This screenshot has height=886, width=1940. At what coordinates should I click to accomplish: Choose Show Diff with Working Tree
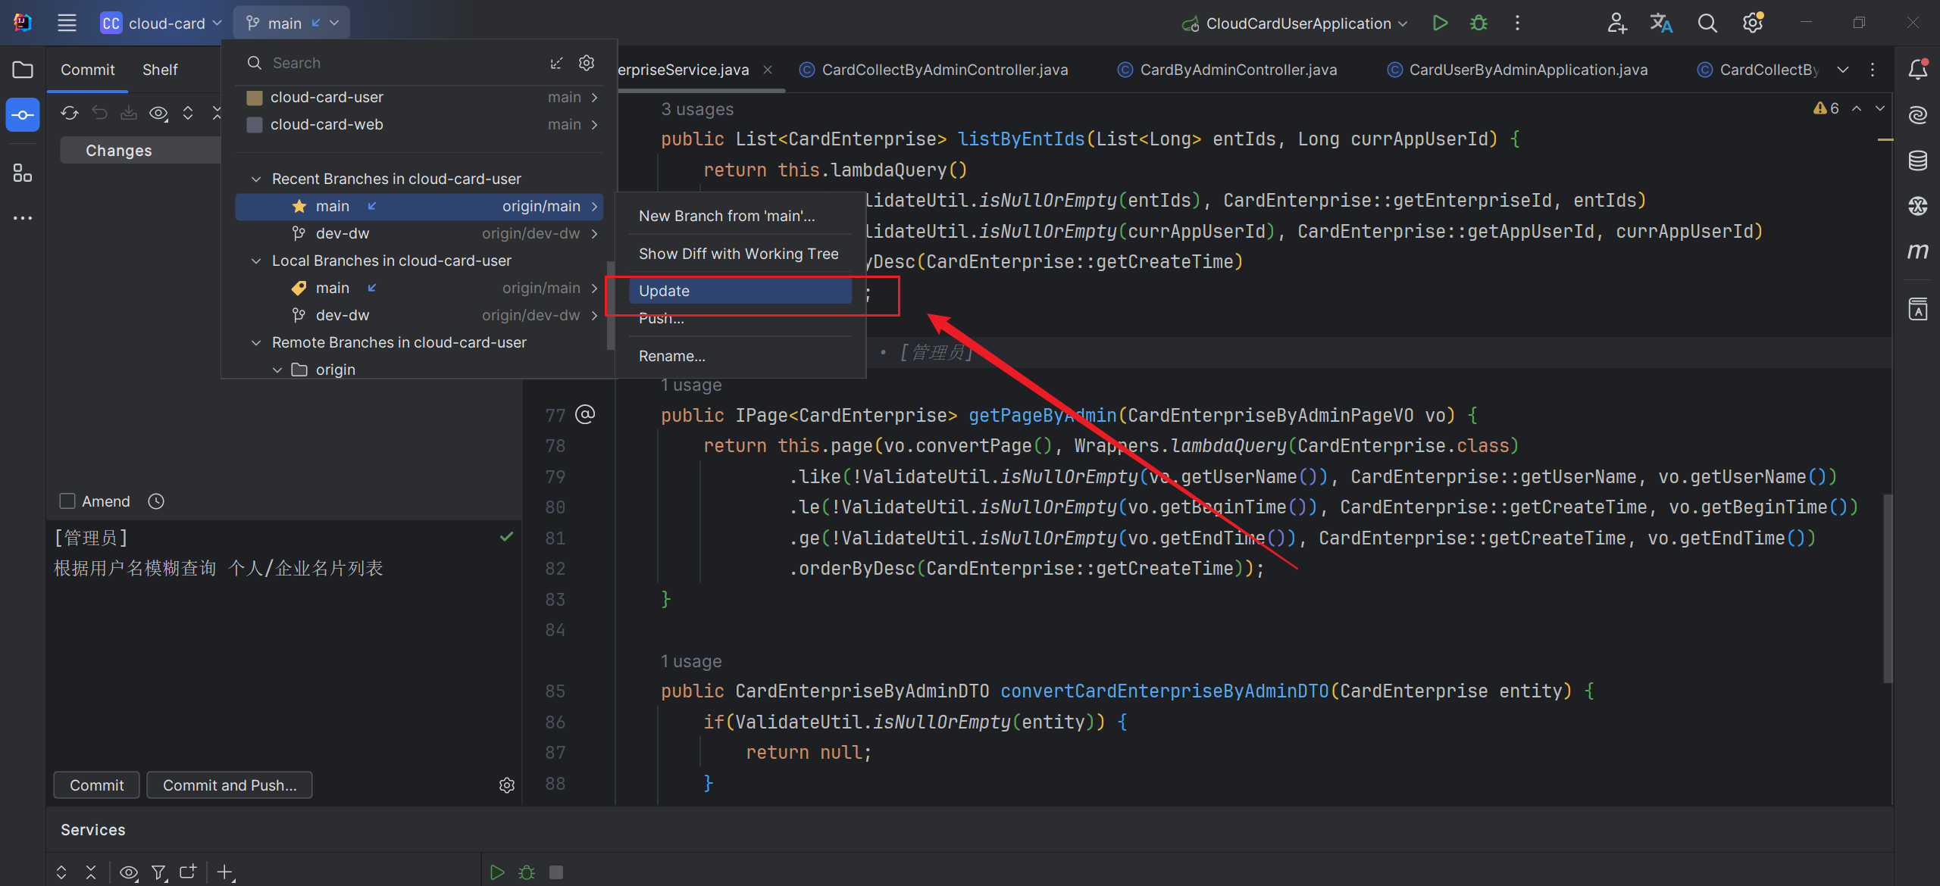pos(740,254)
